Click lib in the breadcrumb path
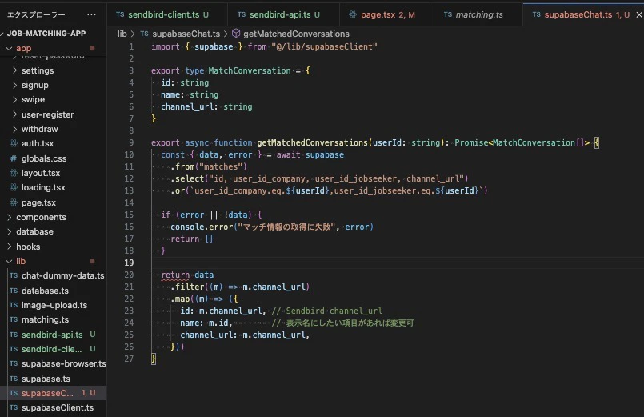 pyautogui.click(x=122, y=34)
